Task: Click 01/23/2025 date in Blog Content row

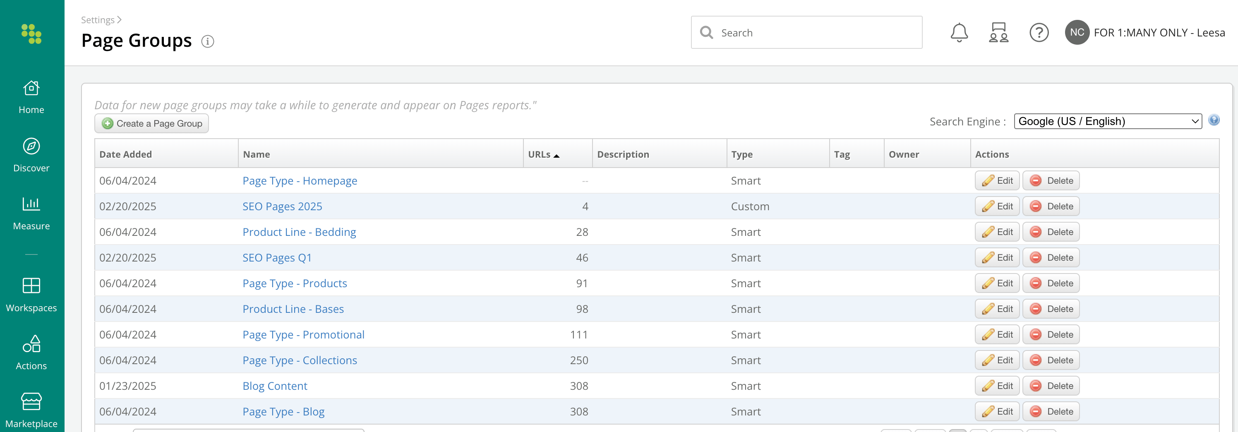Action: coord(127,386)
